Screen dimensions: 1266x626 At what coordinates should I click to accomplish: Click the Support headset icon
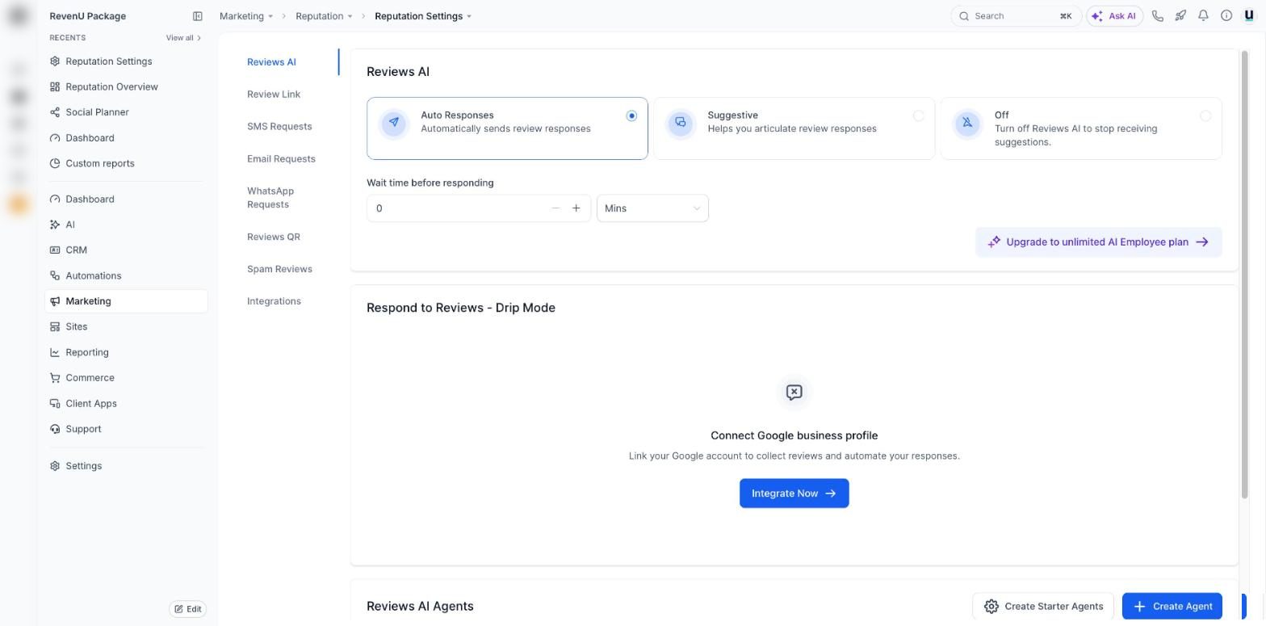pyautogui.click(x=55, y=430)
